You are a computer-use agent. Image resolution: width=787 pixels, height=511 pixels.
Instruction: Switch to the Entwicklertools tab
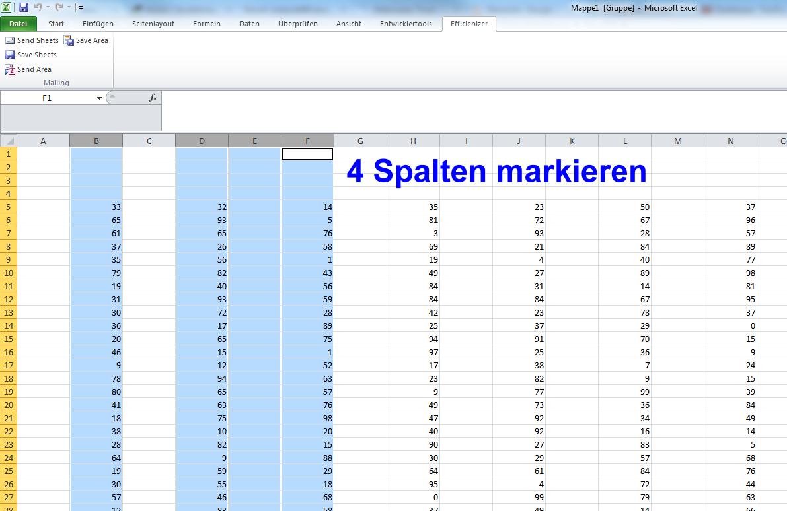pyautogui.click(x=406, y=24)
